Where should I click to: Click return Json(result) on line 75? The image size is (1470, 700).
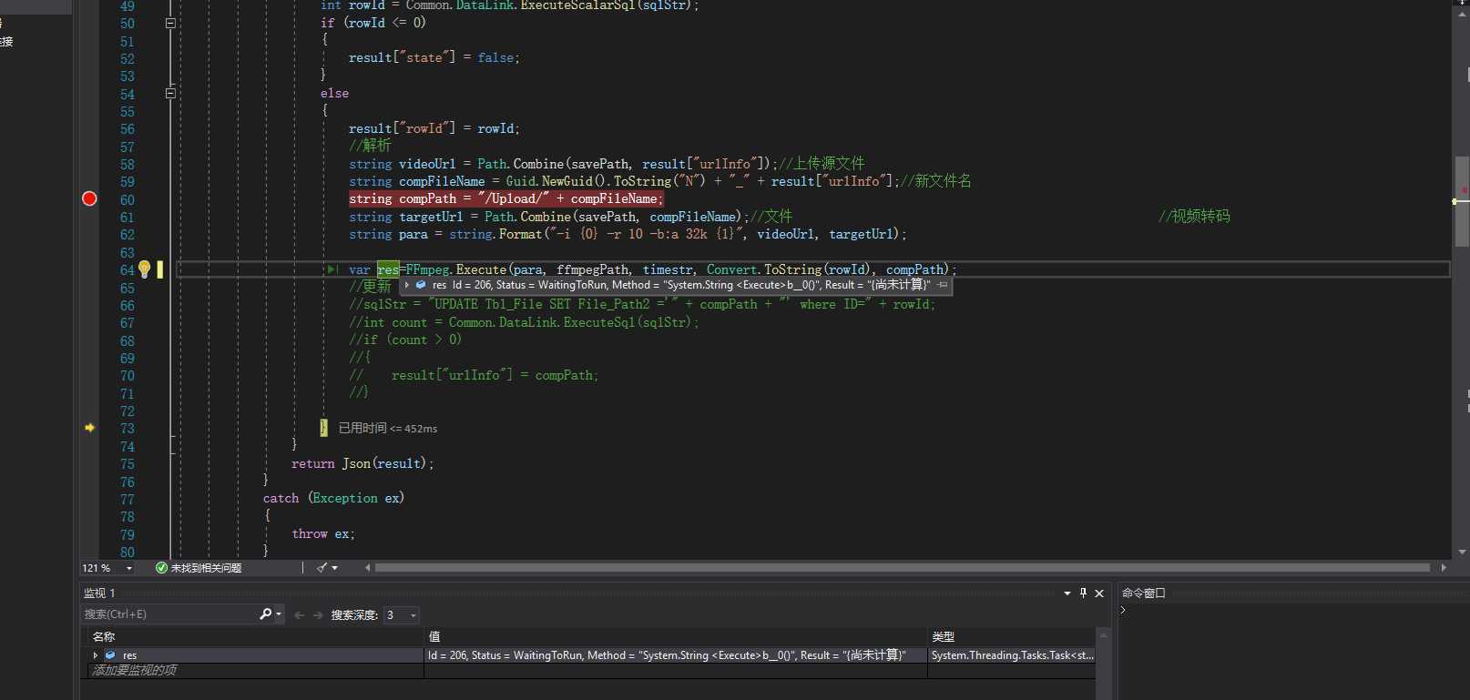pyautogui.click(x=362, y=463)
